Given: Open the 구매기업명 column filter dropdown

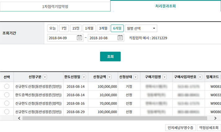Looking at the screenshot, I should click(x=165, y=77).
